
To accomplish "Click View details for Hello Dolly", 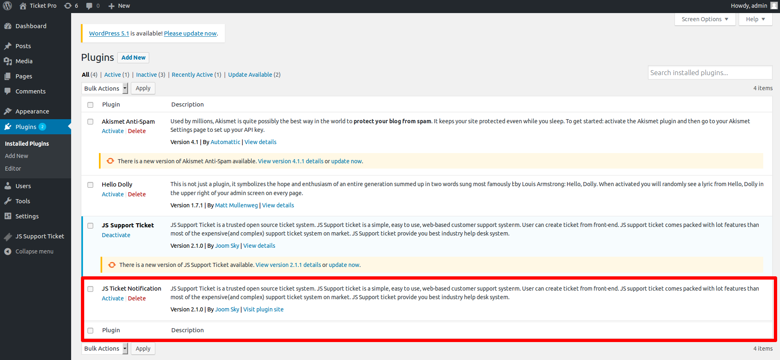I will [x=278, y=205].
